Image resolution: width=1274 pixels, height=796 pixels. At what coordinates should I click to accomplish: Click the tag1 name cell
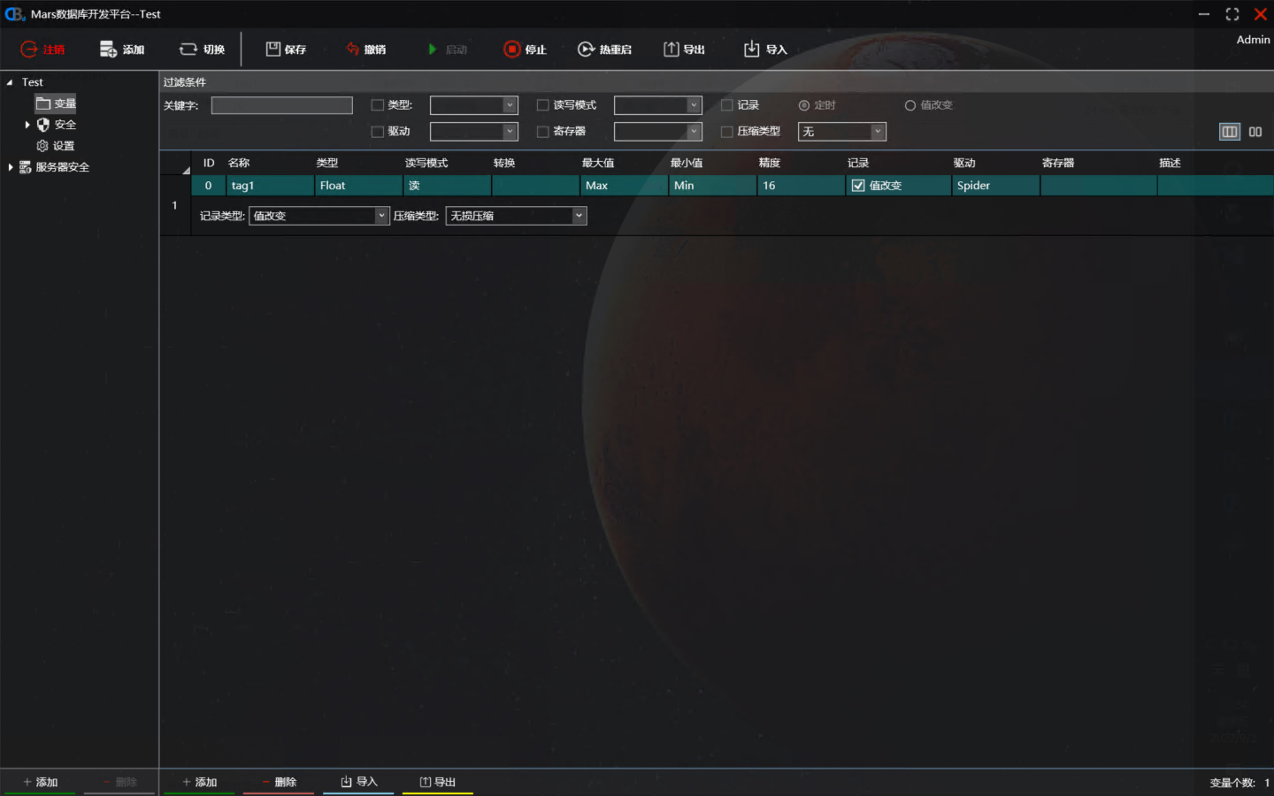pyautogui.click(x=271, y=186)
